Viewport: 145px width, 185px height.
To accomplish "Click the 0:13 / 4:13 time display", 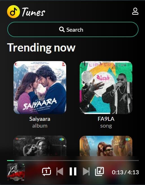I will pyautogui.click(x=125, y=172).
